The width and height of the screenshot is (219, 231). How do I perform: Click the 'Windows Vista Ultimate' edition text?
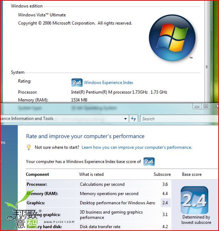pos(42,15)
